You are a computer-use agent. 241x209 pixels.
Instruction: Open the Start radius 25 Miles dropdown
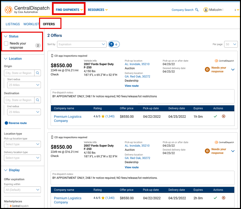[24, 85]
